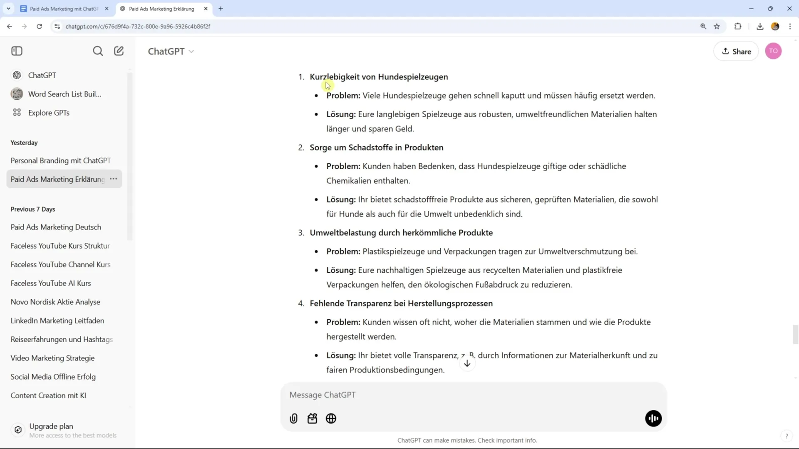Open Explore GPTs
Screen dimensions: 799x449
coord(65,113)
